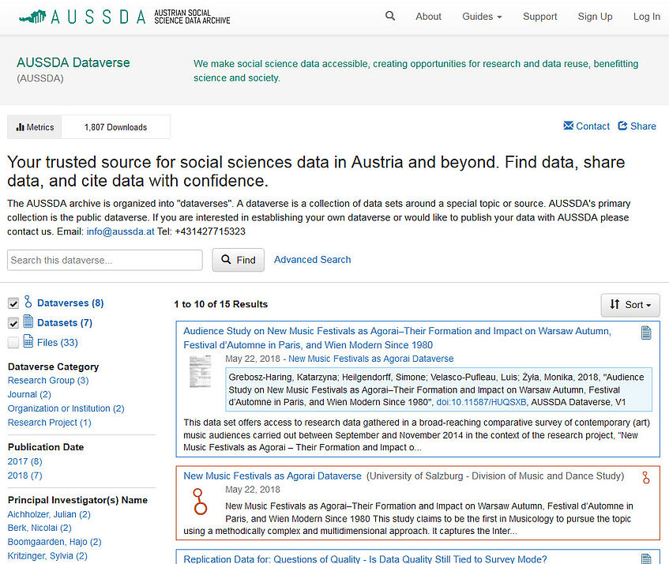The image size is (669, 564).
Task: Open doi:10.11587/HUQSXB link
Action: [481, 402]
